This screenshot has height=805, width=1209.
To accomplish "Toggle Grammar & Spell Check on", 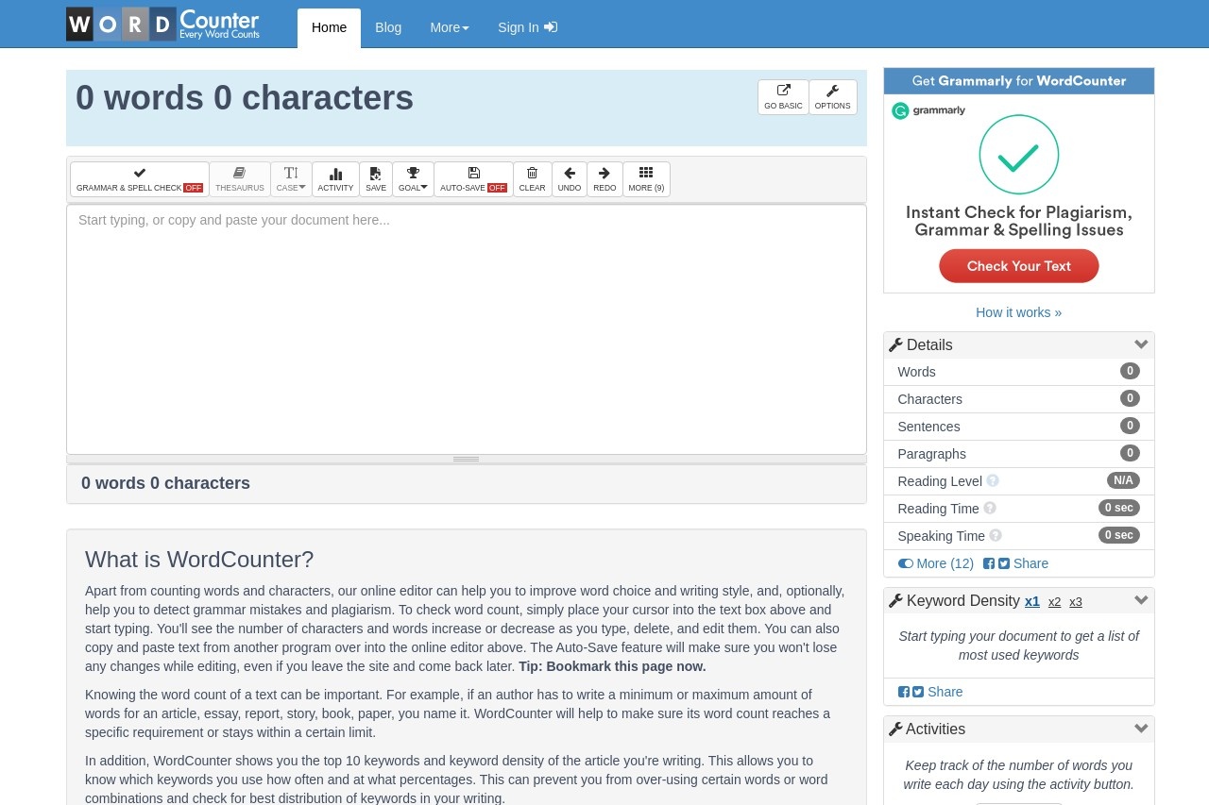I will (140, 178).
